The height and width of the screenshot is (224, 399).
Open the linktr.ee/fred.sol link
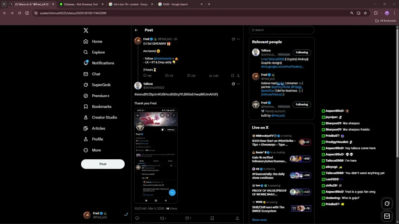(272, 94)
